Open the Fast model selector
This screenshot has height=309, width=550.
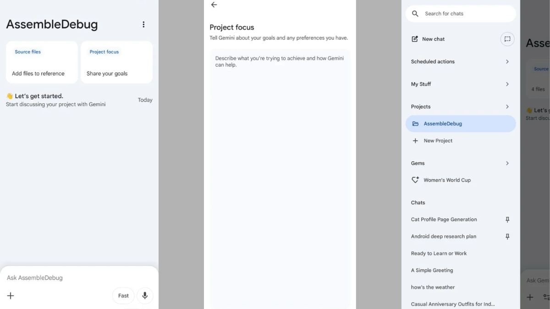coord(123,296)
